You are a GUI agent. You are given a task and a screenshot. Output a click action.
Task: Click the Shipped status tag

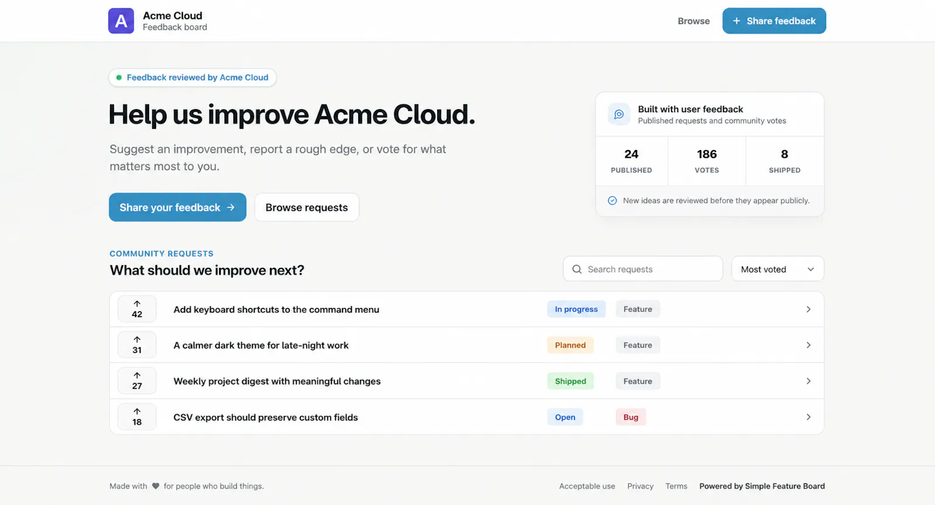click(570, 381)
